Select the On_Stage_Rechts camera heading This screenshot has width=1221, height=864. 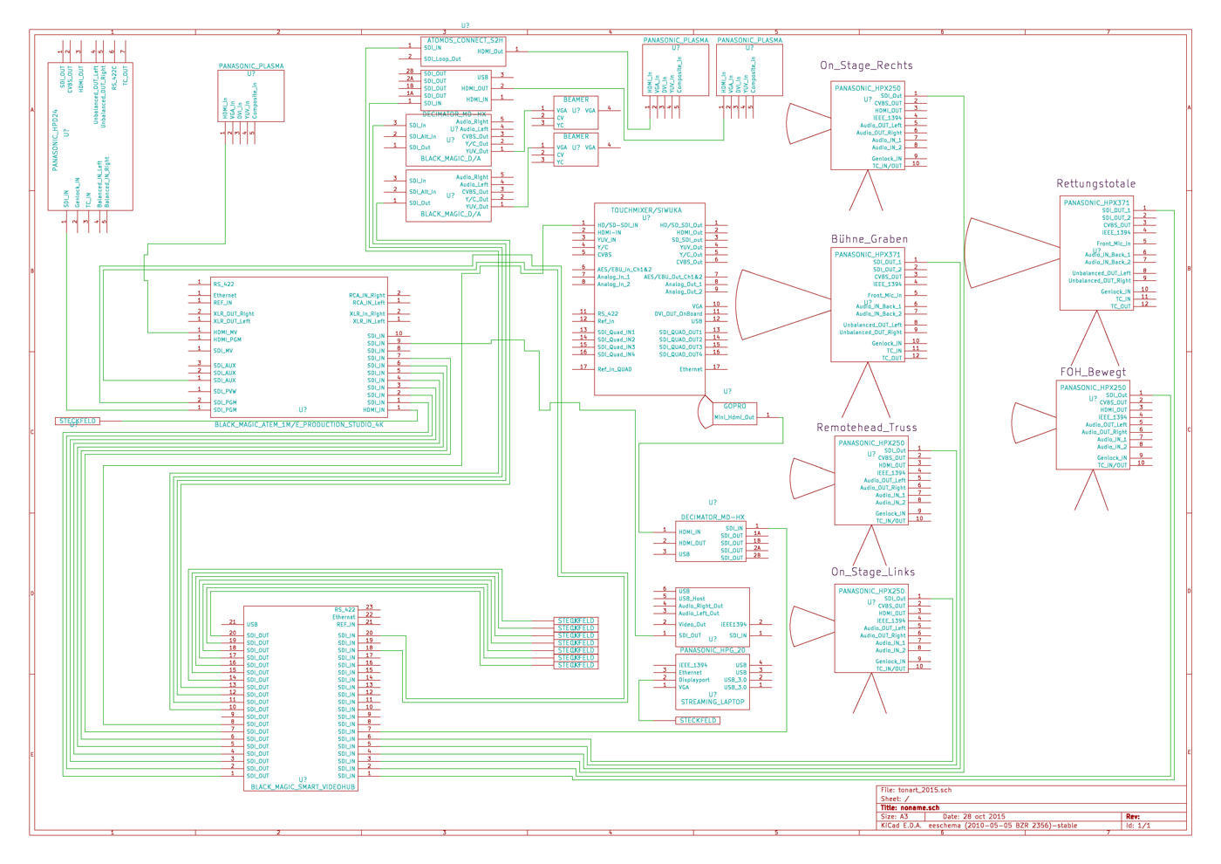pyautogui.click(x=866, y=65)
